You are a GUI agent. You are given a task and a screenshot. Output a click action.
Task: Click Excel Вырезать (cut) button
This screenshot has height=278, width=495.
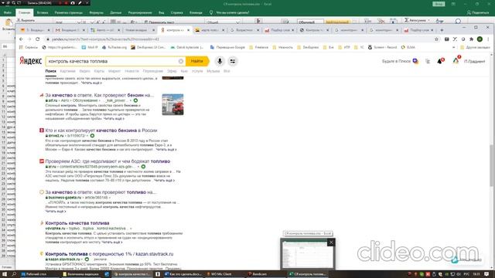tap(26, 20)
